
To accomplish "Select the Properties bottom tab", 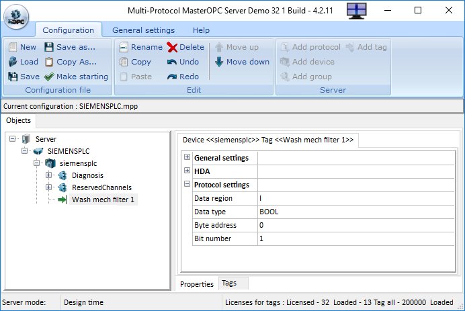I will tap(197, 284).
